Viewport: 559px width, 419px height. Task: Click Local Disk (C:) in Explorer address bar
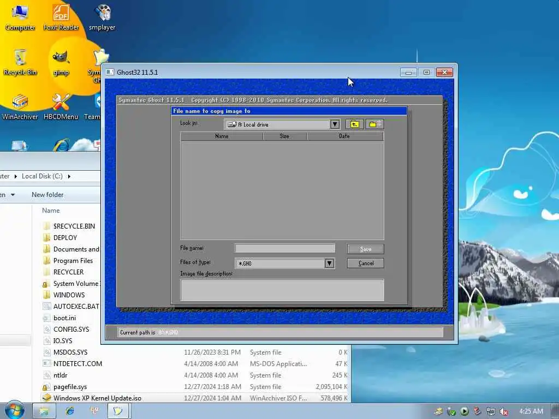42,176
